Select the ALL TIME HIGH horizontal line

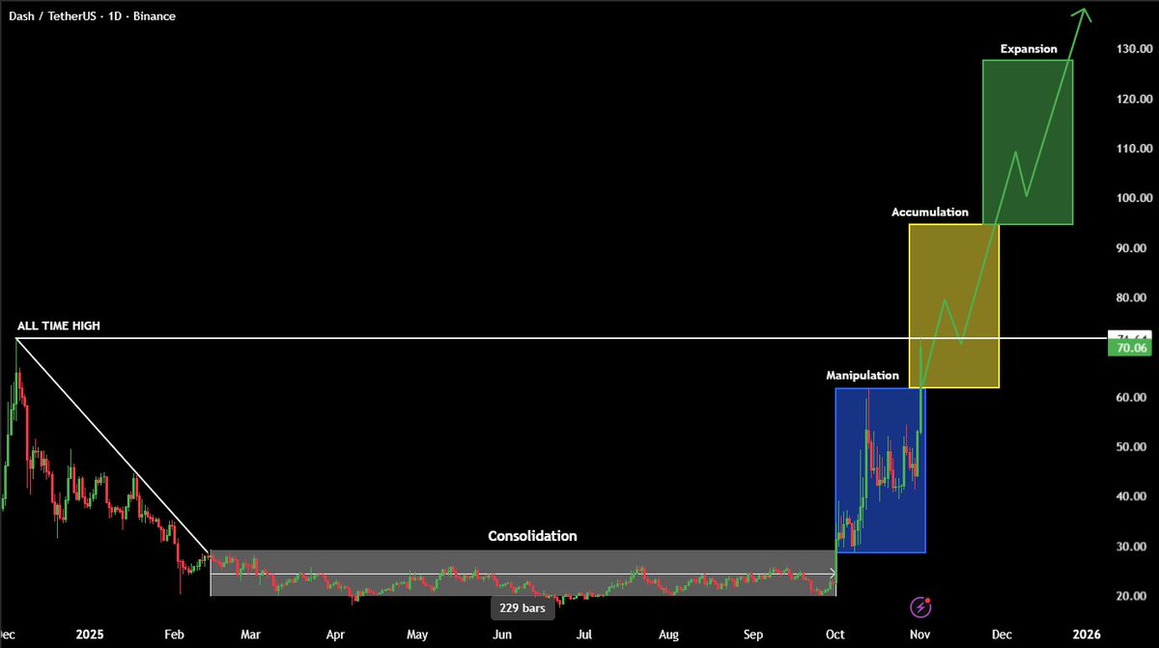483,338
